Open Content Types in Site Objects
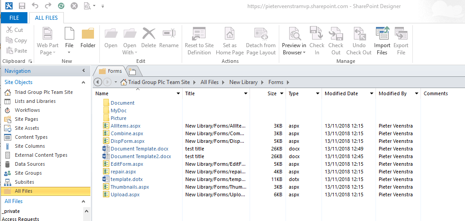The height and width of the screenshot is (221, 465). point(31,137)
